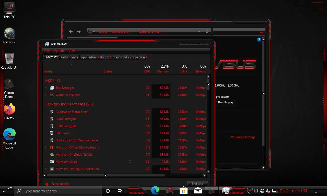
Task: Switch to the Startup tab
Action: (x=104, y=57)
